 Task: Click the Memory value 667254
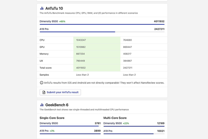(x=80, y=54)
